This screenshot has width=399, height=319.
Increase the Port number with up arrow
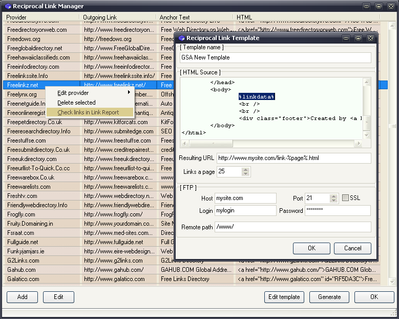point(334,195)
